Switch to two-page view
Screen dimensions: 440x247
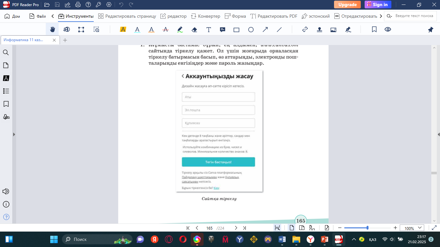coord(302,228)
